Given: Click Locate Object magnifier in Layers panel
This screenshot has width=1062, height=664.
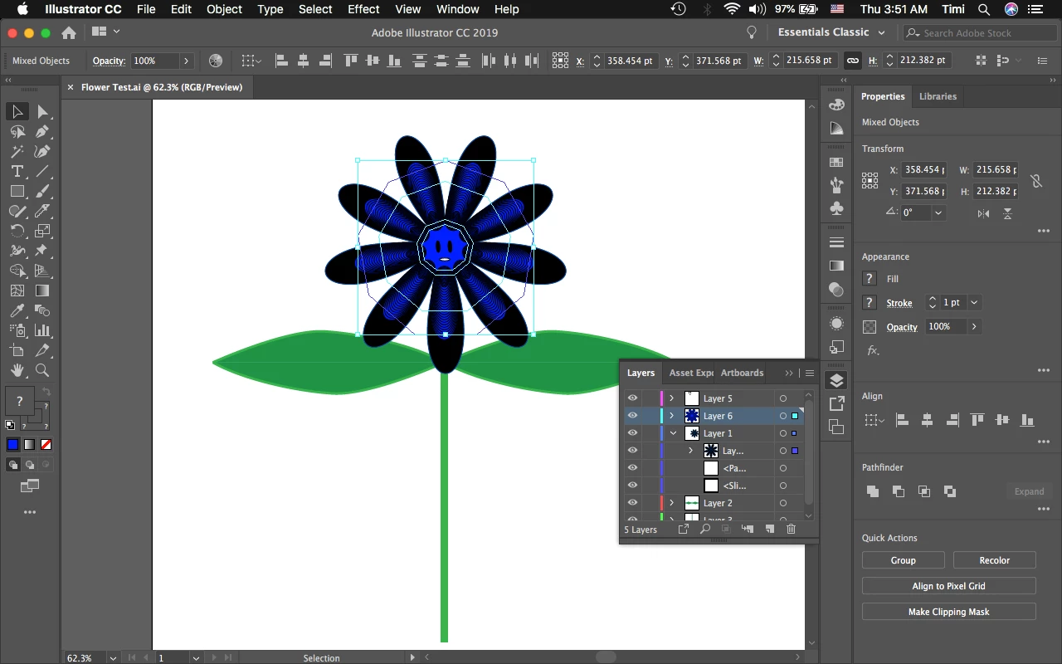Looking at the screenshot, I should click(705, 529).
